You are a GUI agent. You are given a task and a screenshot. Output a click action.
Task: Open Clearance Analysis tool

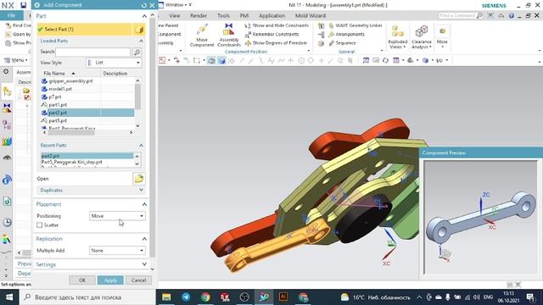point(422,36)
